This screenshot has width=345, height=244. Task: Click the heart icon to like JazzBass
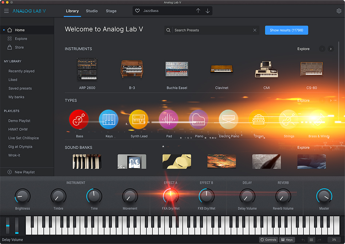click(x=137, y=11)
